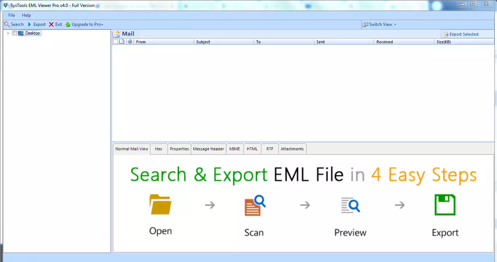Click the Mail envelope icon in header
Image resolution: width=497 pixels, height=262 pixels.
pos(116,34)
